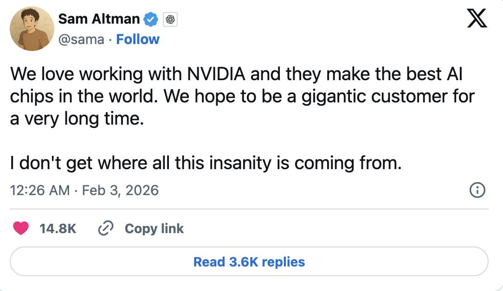The height and width of the screenshot is (291, 503).
Task: Open the @sama handle link
Action: pos(81,39)
